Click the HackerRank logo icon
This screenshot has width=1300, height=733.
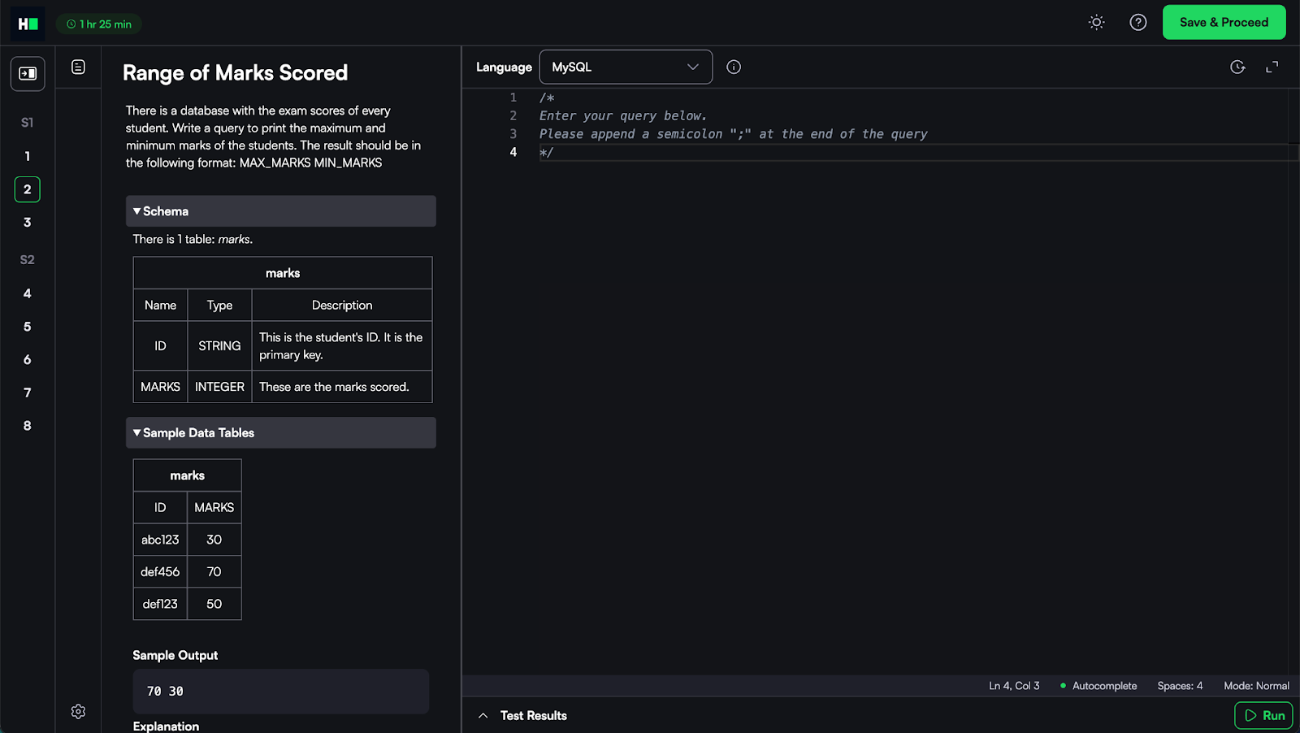pyautogui.click(x=28, y=24)
